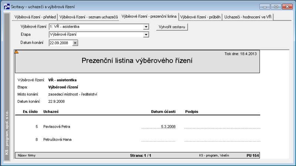Maximize the Sestavy window

[276, 7]
